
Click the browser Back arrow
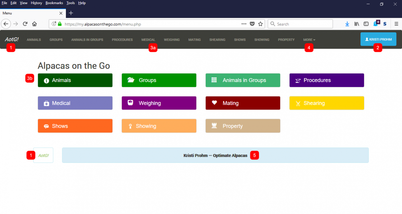click(x=6, y=24)
